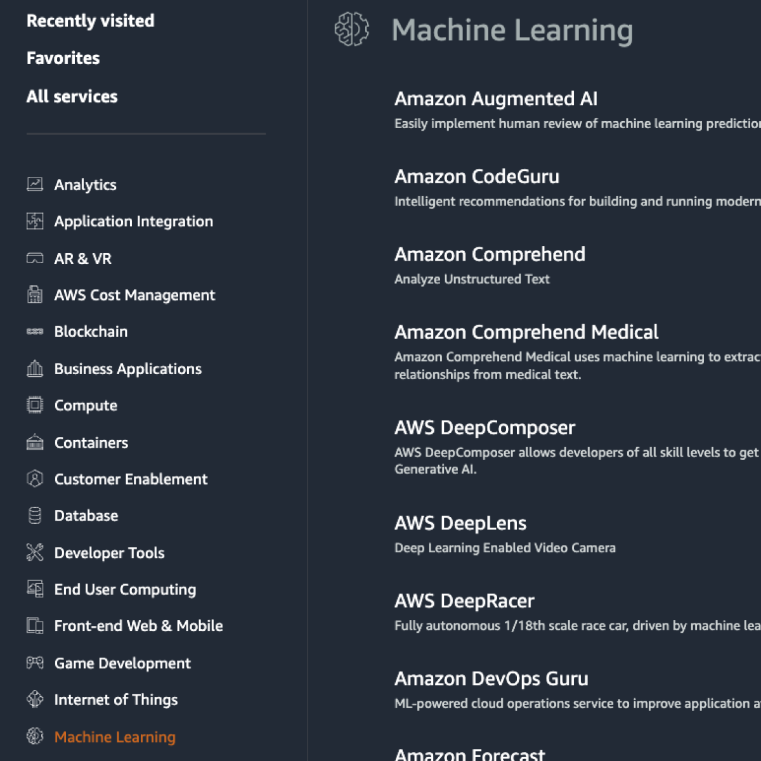Select the Blockchain chain-link icon
Image resolution: width=761 pixels, height=761 pixels.
[x=35, y=331]
